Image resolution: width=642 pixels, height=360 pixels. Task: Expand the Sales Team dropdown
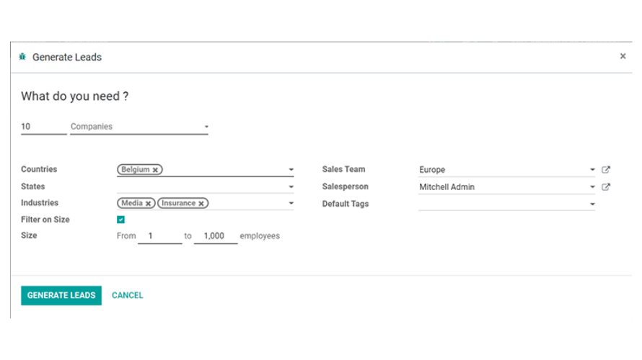pyautogui.click(x=592, y=170)
